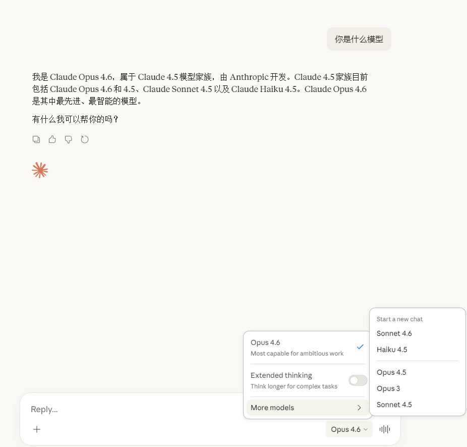Image resolution: width=467 pixels, height=447 pixels.
Task: Open the attachment plus menu
Action: pyautogui.click(x=36, y=429)
